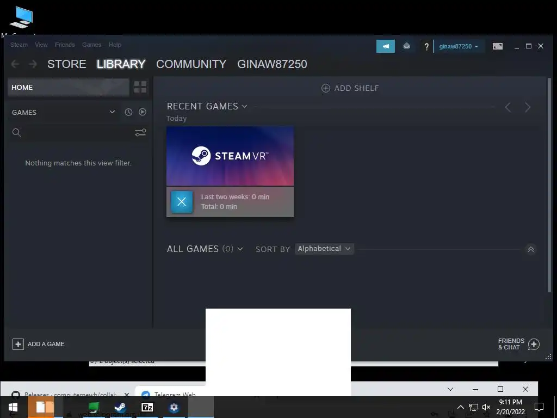Click My Computer desktop icon
The height and width of the screenshot is (418, 557).
[x=21, y=21]
